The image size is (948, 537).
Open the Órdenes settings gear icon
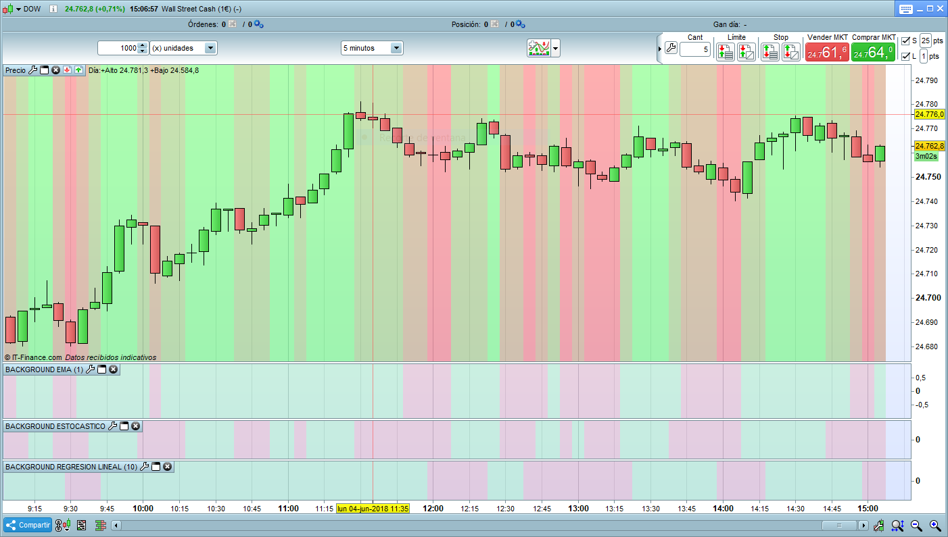coord(258,24)
